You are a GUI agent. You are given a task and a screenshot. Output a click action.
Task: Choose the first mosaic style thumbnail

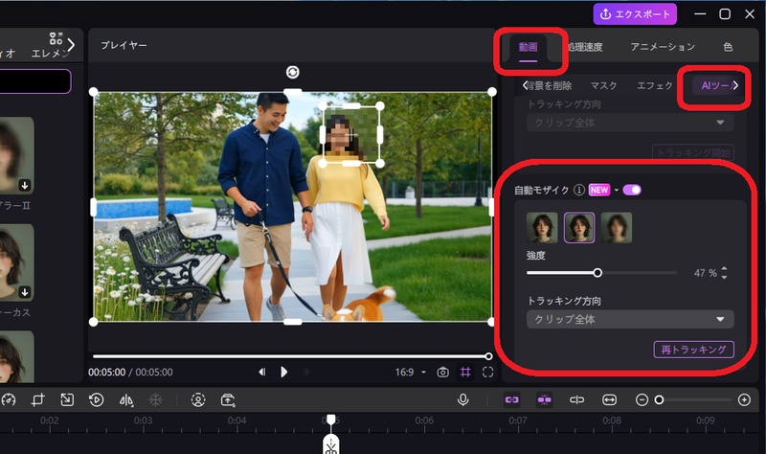coord(542,228)
